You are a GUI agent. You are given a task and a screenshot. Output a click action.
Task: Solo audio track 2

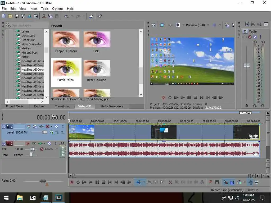(x=56, y=144)
